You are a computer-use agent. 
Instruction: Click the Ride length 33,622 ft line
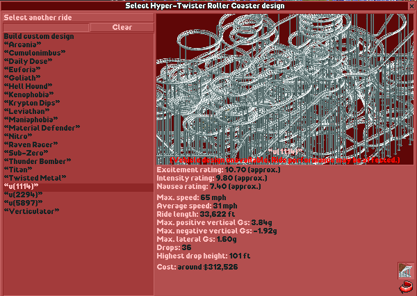196,214
